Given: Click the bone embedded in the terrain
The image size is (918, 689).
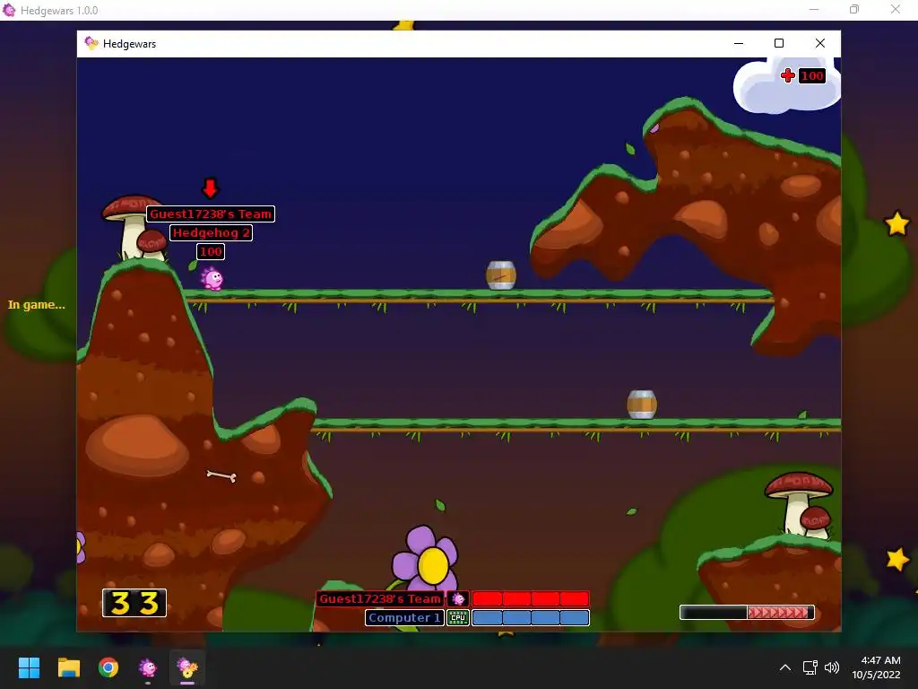Looking at the screenshot, I should point(222,475).
